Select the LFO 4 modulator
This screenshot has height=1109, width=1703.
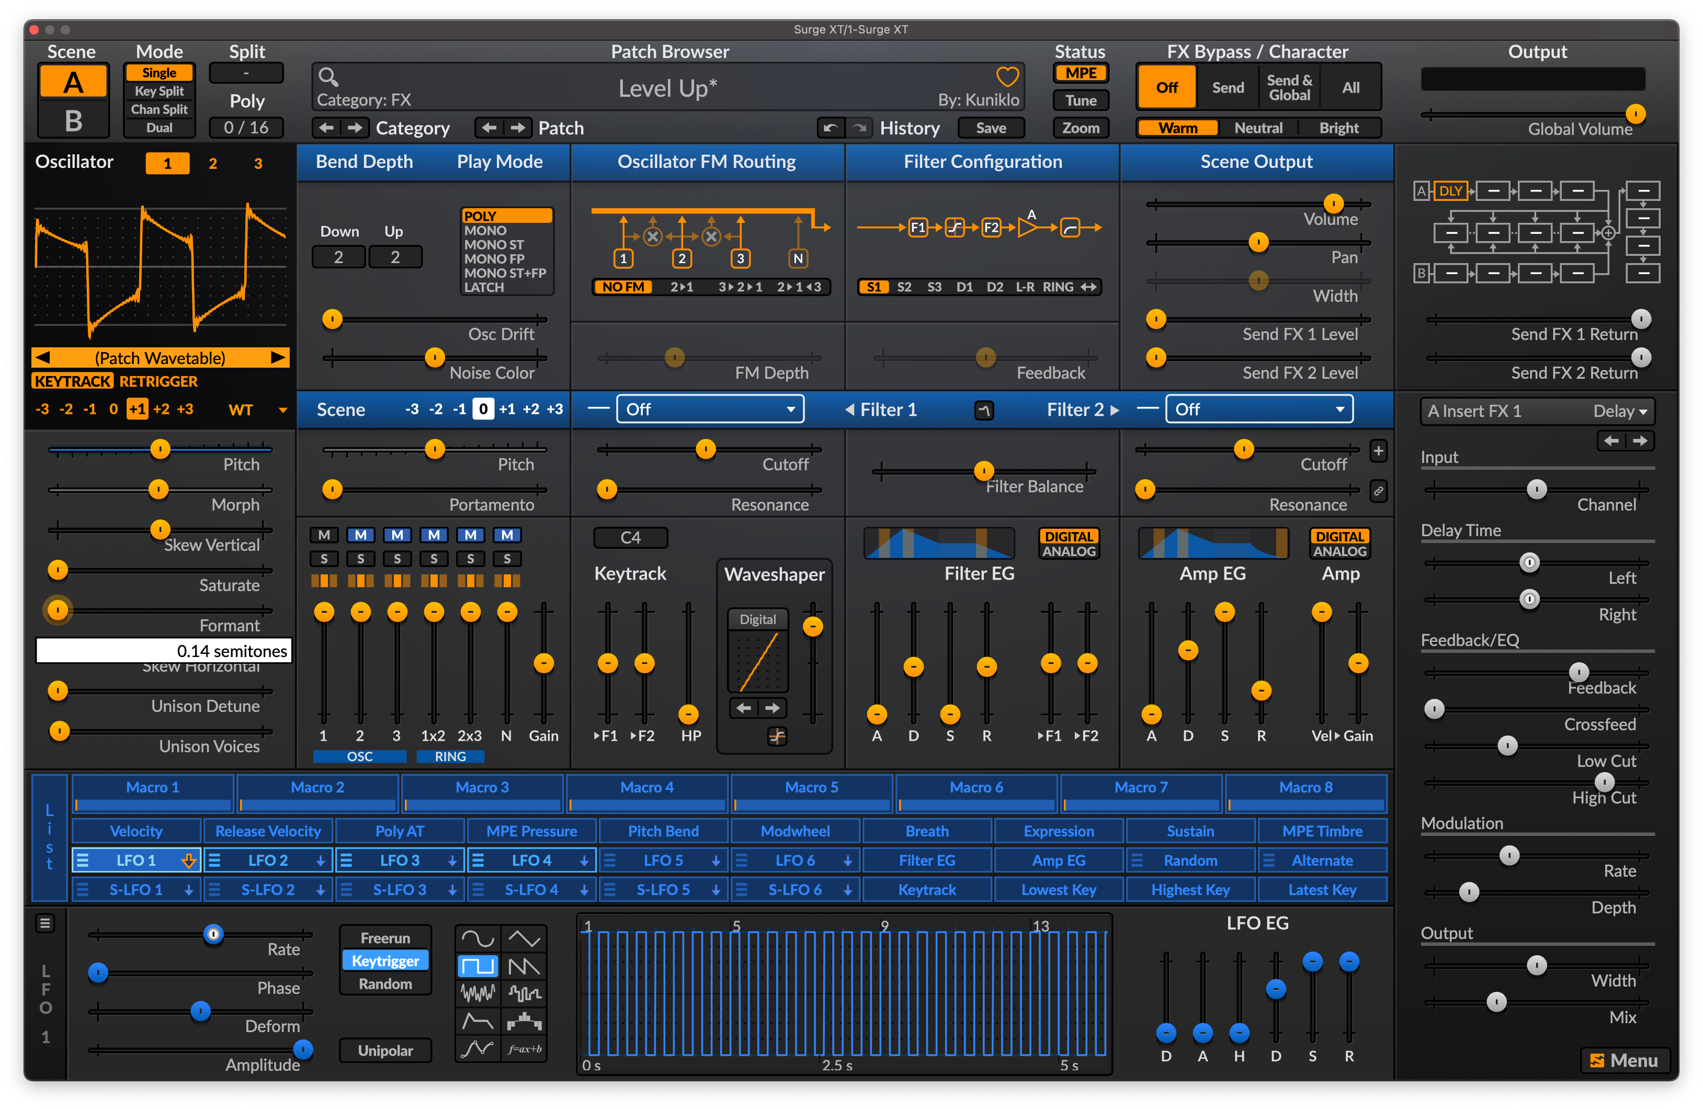[x=531, y=861]
